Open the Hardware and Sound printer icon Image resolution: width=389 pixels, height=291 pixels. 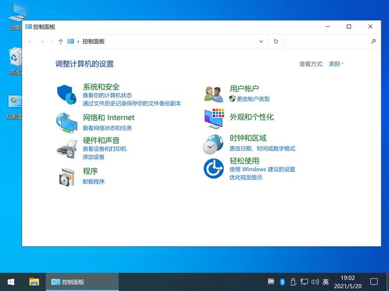[x=66, y=149]
